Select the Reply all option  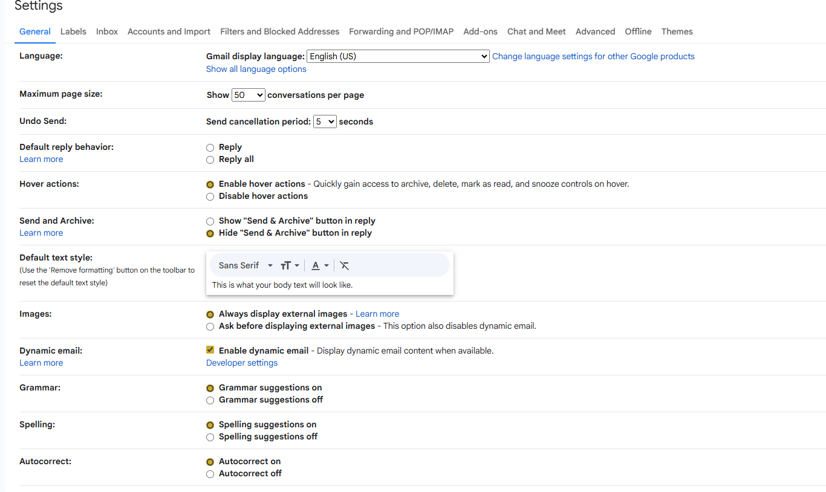(210, 160)
